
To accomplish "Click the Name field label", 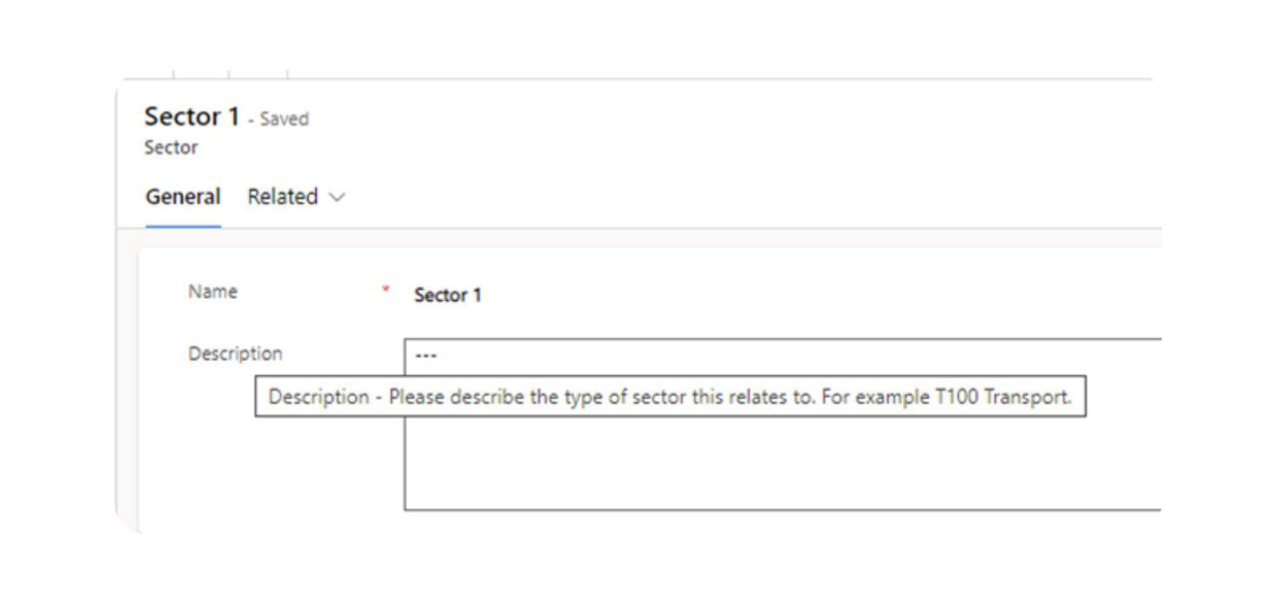I will click(x=211, y=292).
